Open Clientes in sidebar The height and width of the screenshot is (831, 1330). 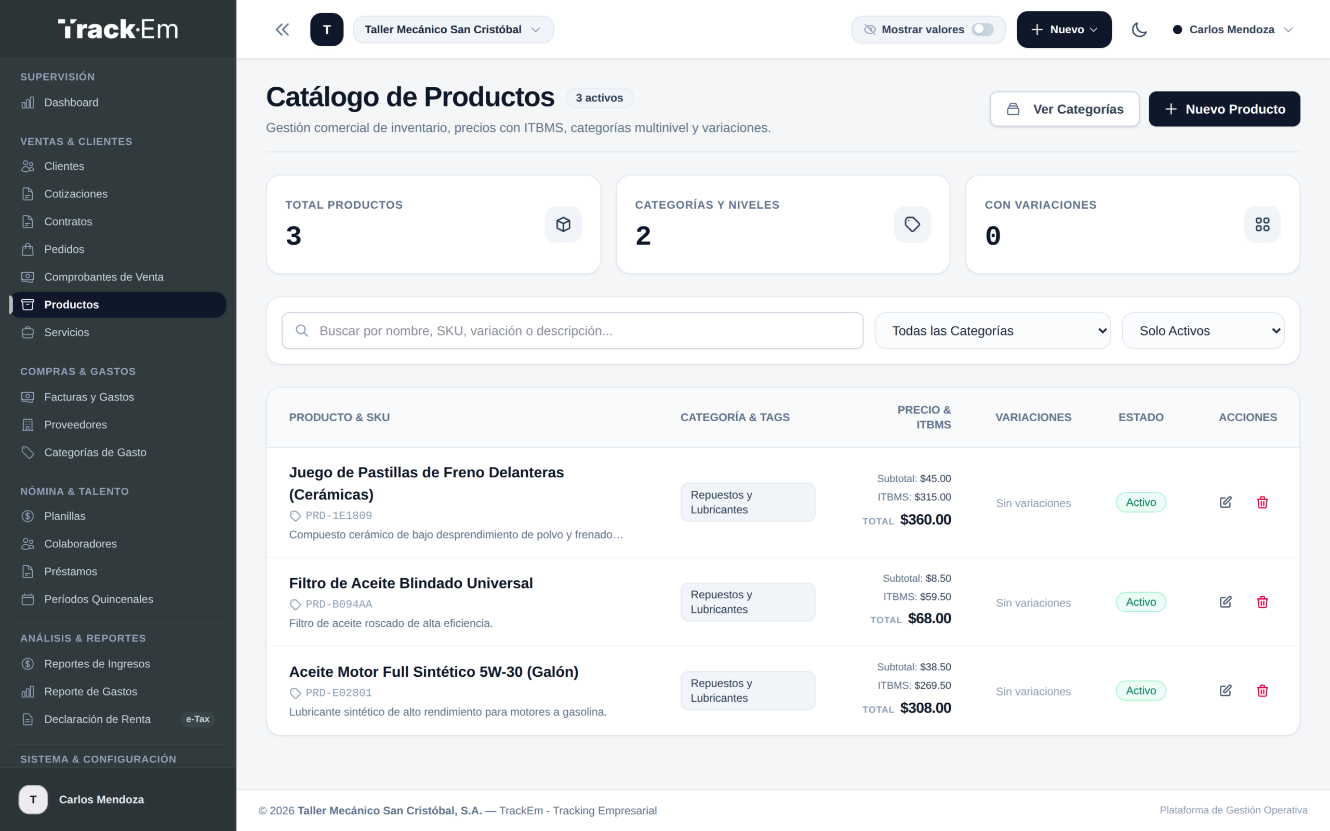pos(117,166)
